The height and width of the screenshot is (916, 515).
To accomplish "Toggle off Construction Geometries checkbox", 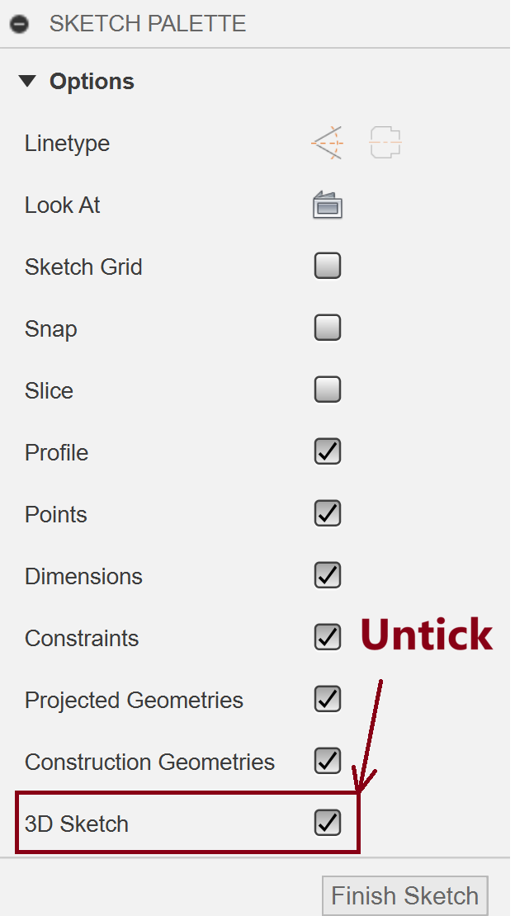I will click(x=328, y=761).
